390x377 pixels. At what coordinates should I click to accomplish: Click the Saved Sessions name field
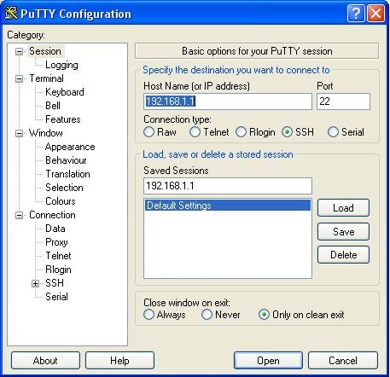(x=228, y=186)
